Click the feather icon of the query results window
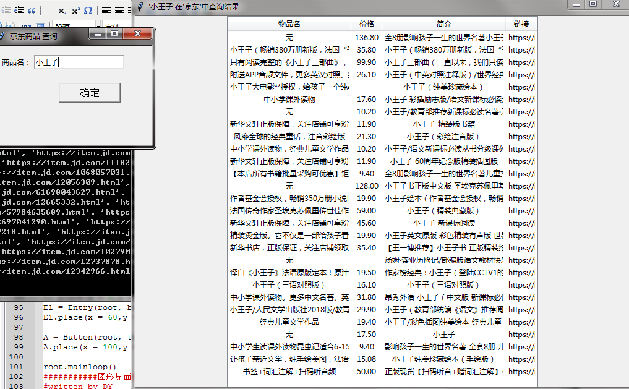The image size is (629, 389). click(x=140, y=6)
